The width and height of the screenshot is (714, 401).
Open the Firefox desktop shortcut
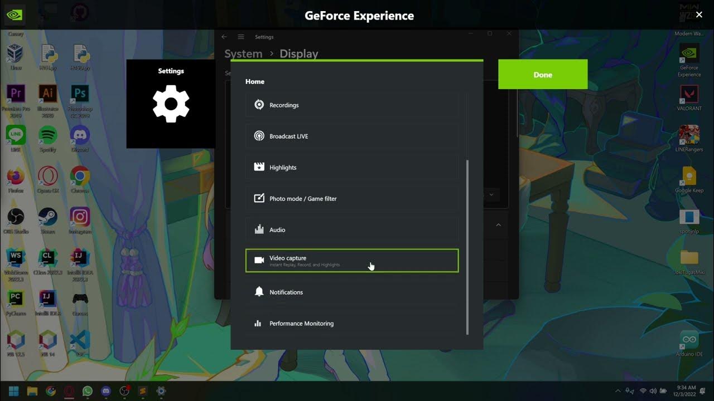pyautogui.click(x=16, y=179)
